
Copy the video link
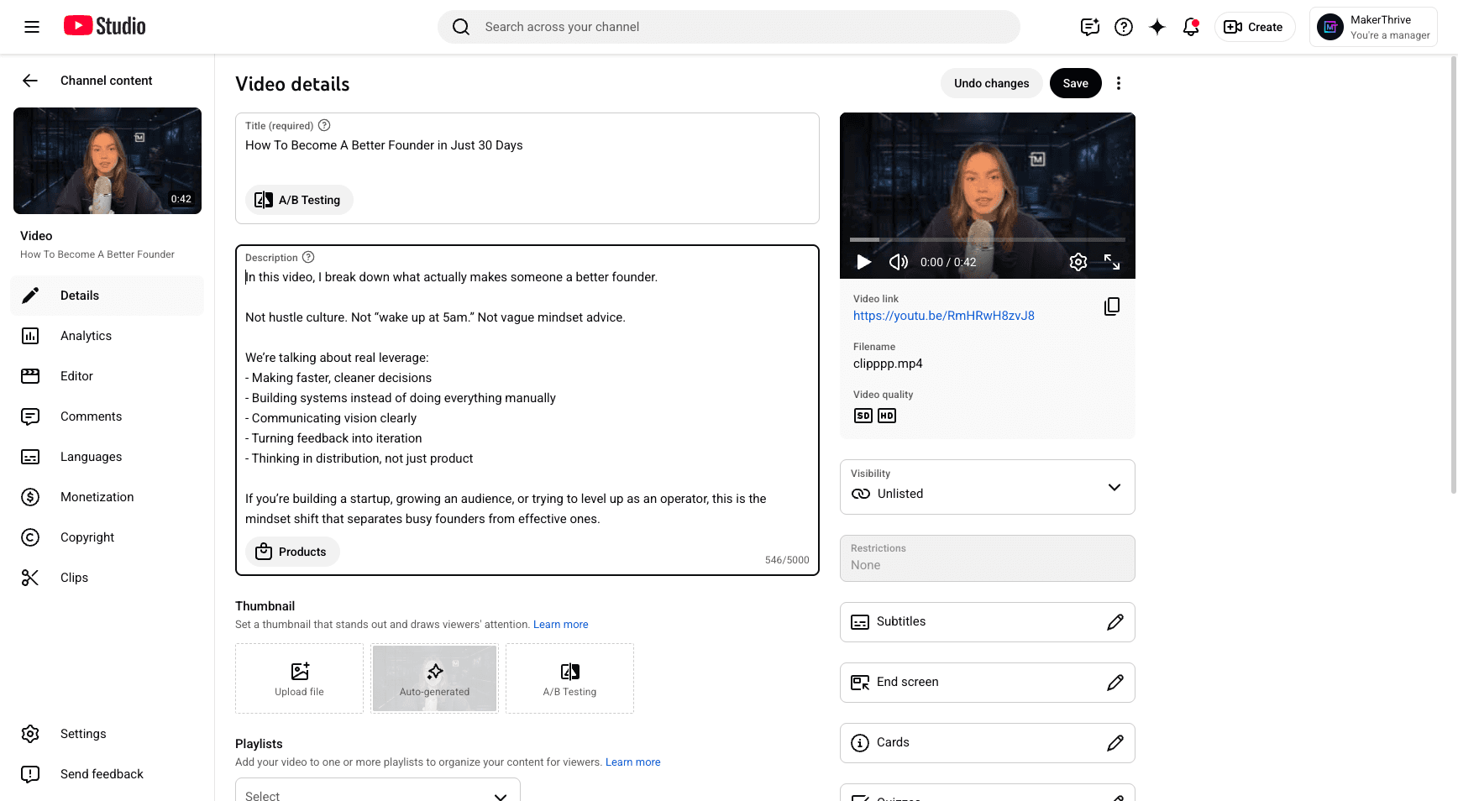1112,306
